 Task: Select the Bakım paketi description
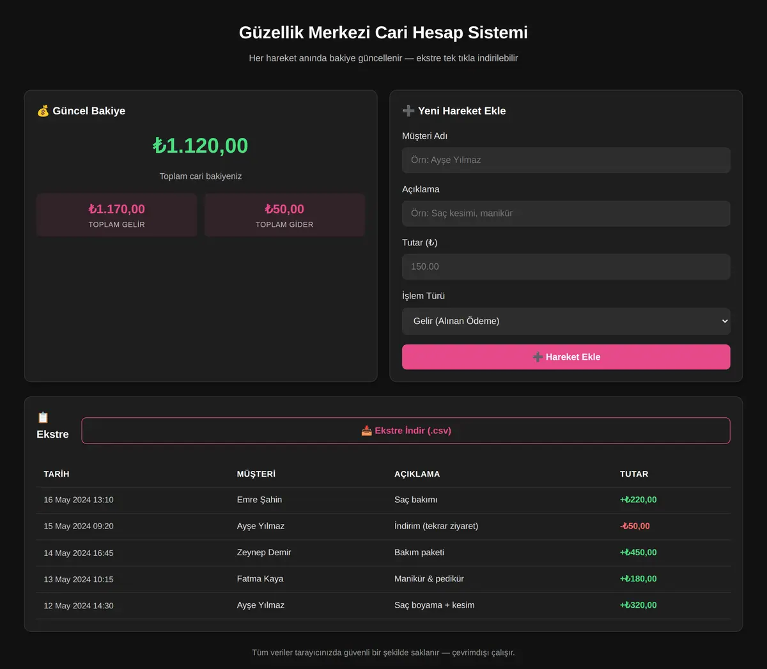click(x=419, y=553)
